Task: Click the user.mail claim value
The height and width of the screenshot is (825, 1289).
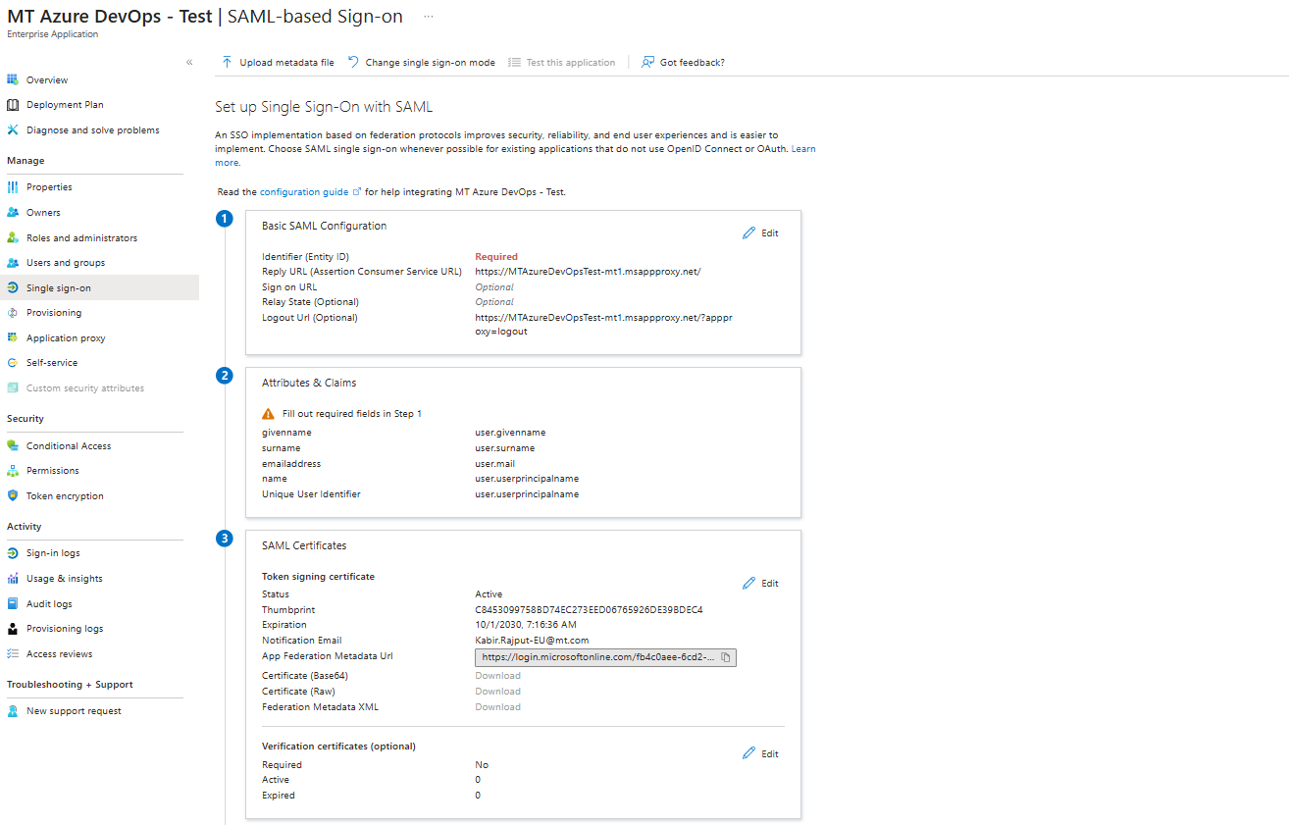Action: pos(494,463)
